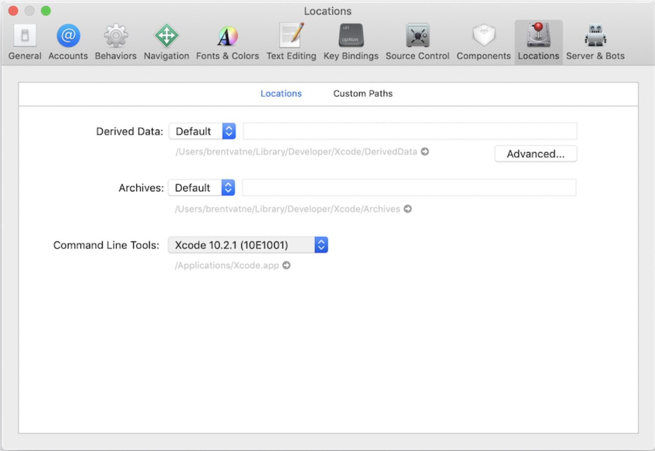Click the Derived Data path text field
This screenshot has height=451, width=655.
(410, 131)
